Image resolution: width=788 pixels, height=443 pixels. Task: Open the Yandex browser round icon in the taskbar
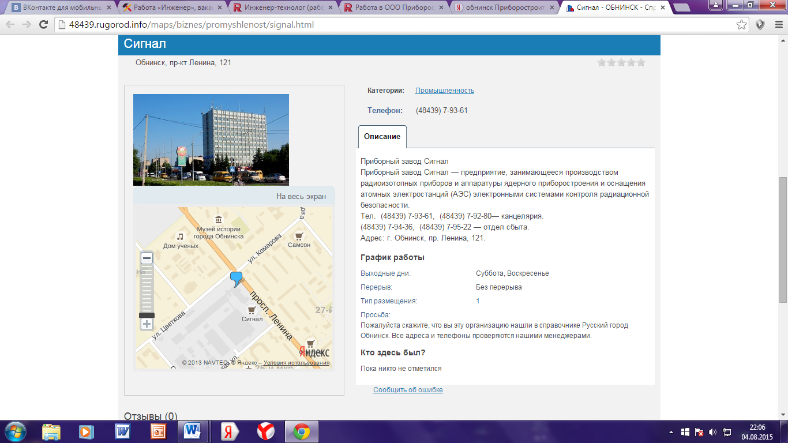point(266,431)
